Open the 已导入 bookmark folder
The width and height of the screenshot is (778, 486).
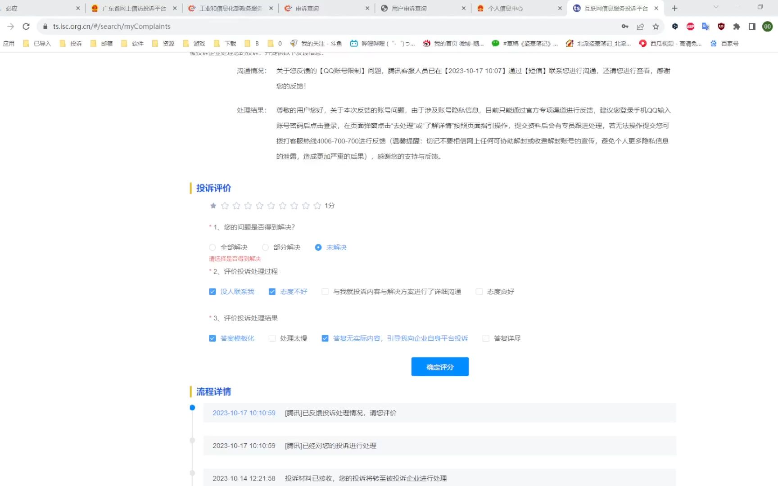coord(37,44)
